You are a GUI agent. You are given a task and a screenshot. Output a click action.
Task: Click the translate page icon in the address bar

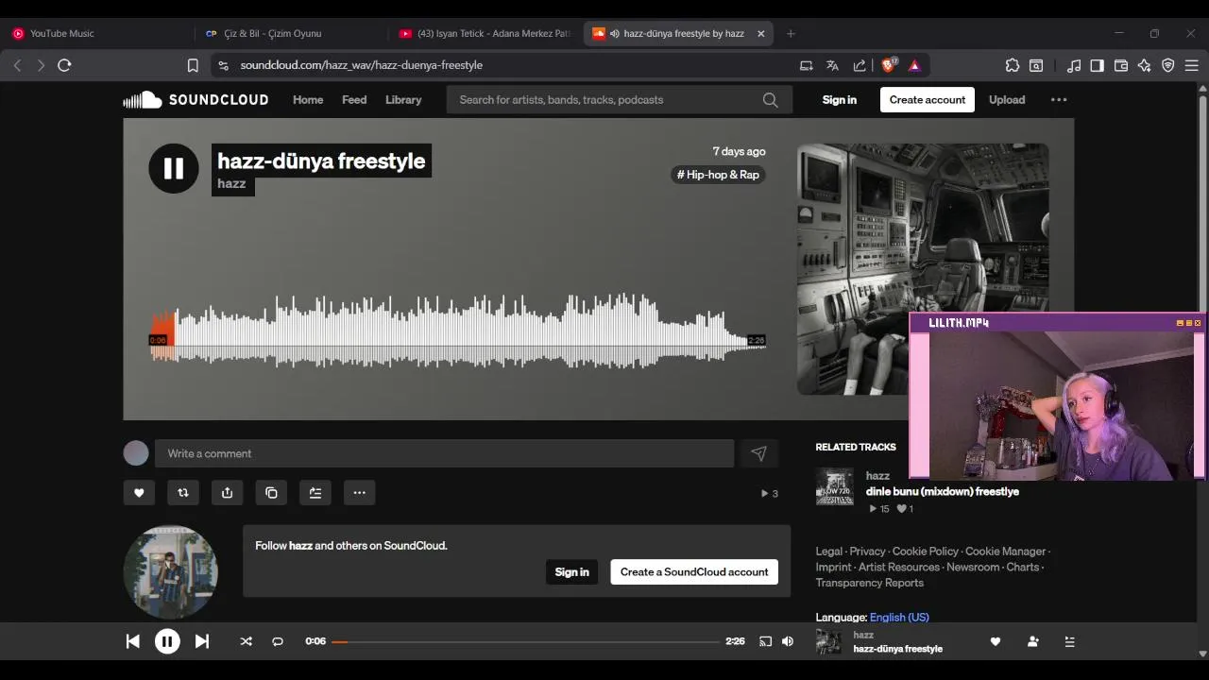(832, 65)
